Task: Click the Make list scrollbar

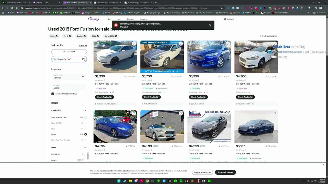Action: click(88, 156)
